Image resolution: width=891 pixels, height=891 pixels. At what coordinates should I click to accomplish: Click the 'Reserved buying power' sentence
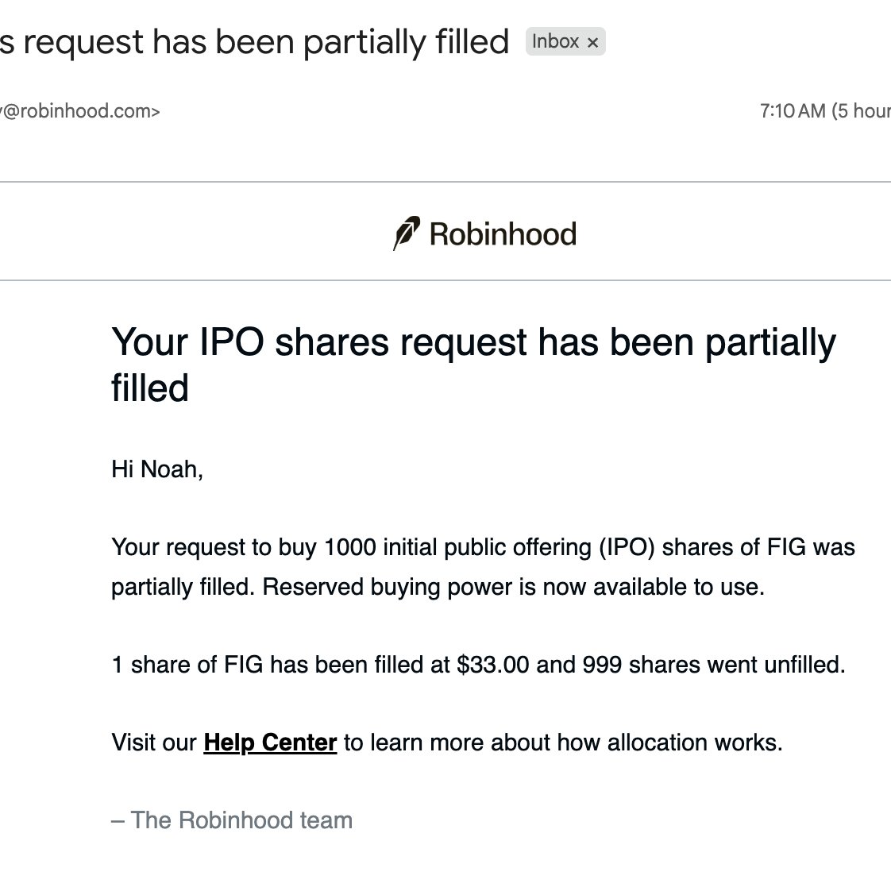(513, 587)
